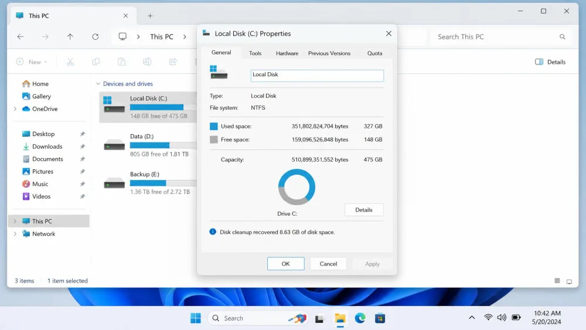The height and width of the screenshot is (330, 586).
Task: Open Wi-Fi network settings in tray
Action: click(x=488, y=318)
